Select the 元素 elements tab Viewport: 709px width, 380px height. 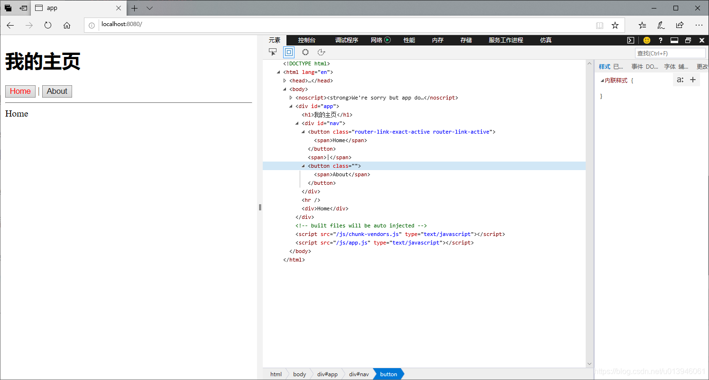point(275,40)
